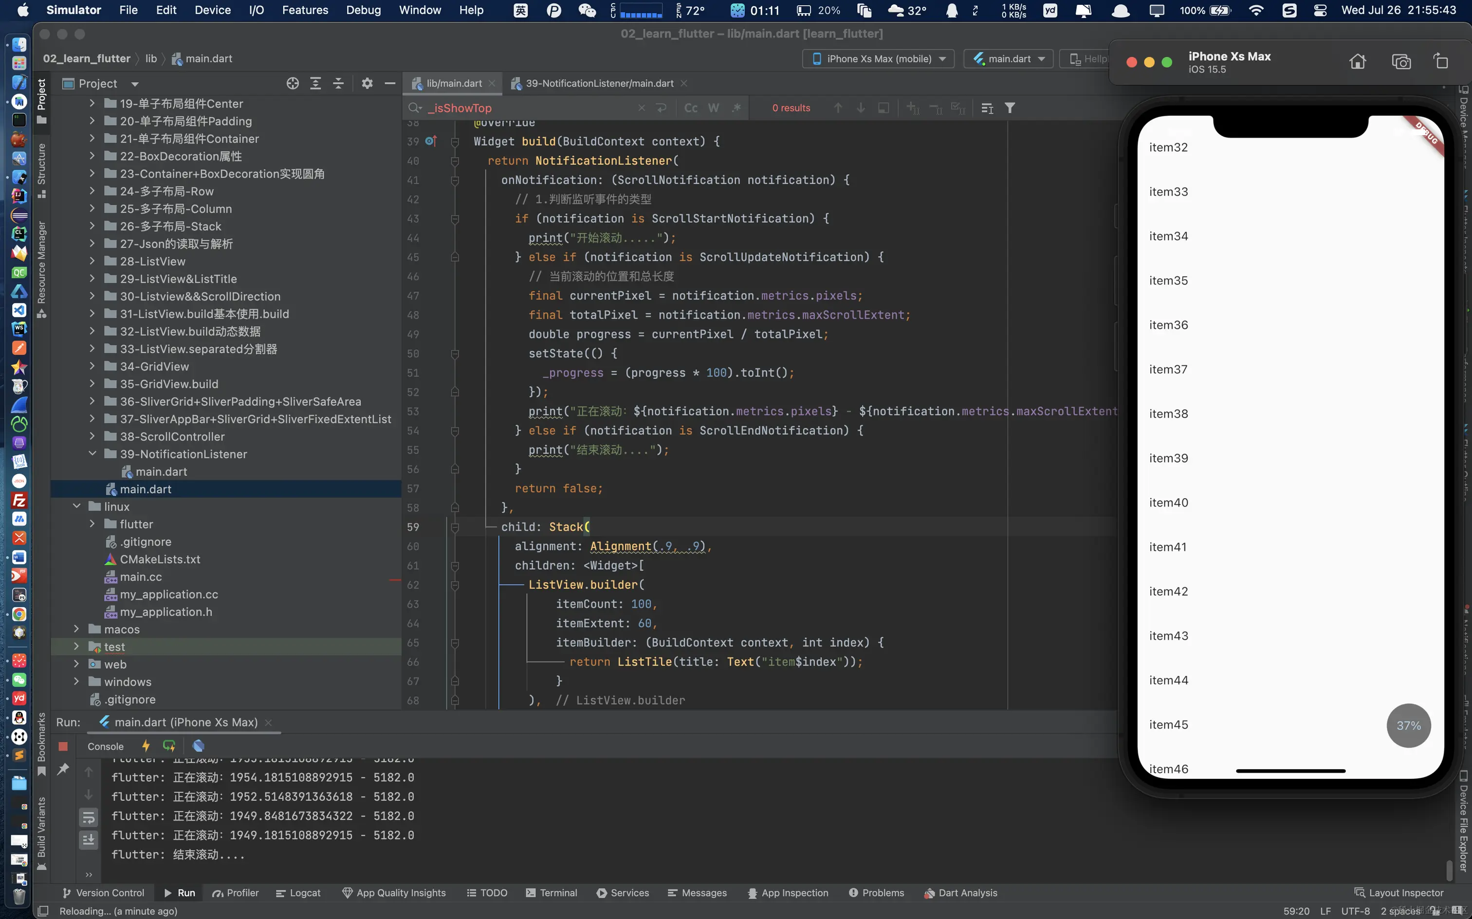Toggle Regex option in search bar
This screenshot has width=1472, height=919.
[x=736, y=108]
